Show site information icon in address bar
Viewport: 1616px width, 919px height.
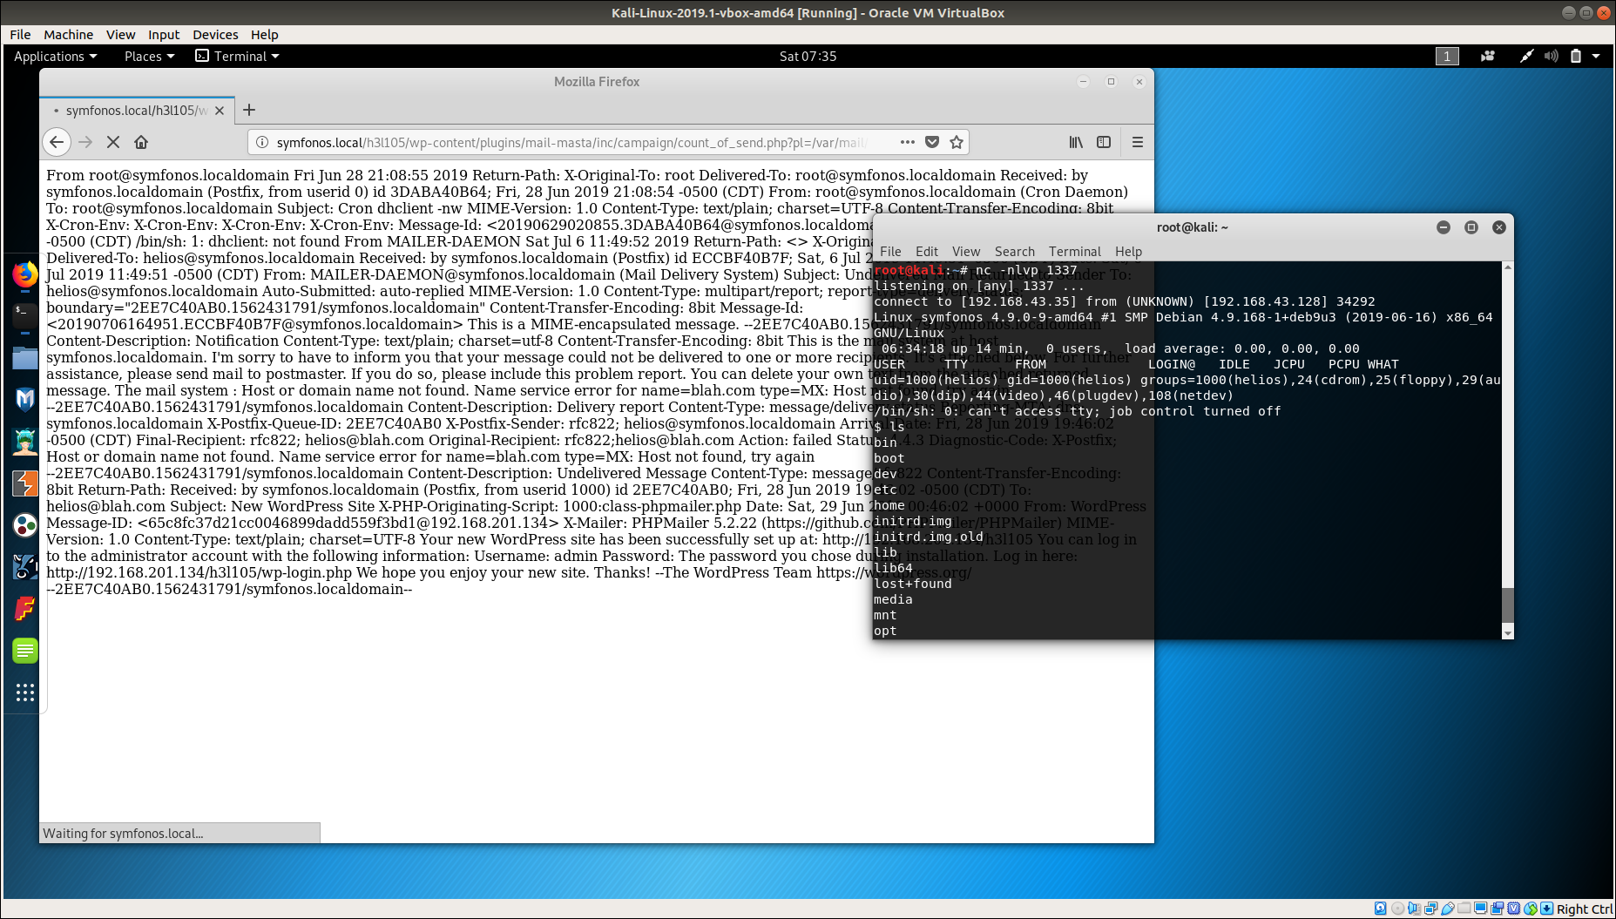(261, 142)
